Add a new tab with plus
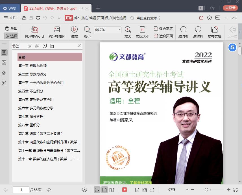Viewport: 242px width, 195px height. pyautogui.click(x=98, y=8)
